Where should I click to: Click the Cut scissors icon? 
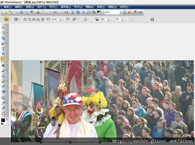[x=38, y=12]
